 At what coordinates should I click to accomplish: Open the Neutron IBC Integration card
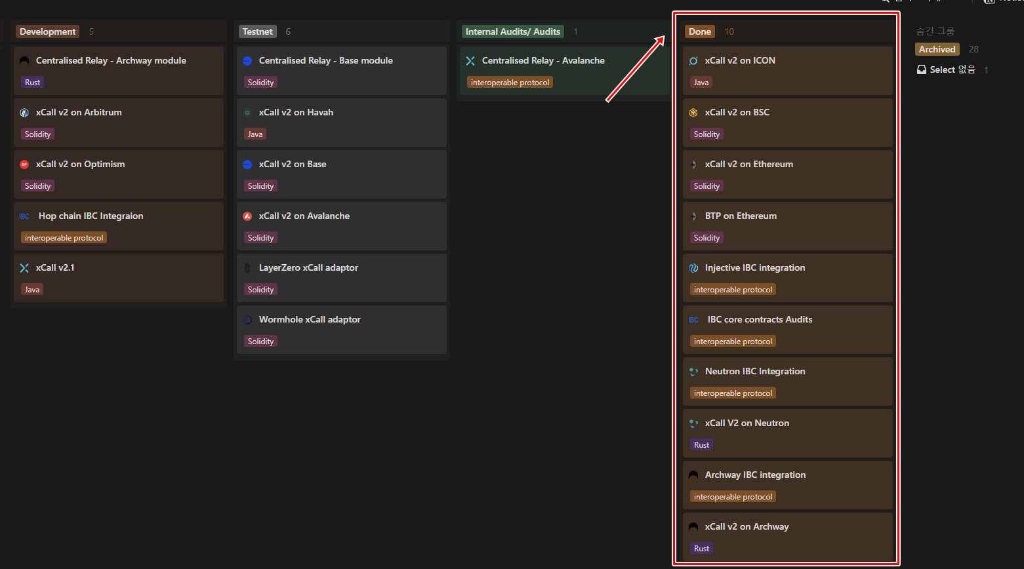tap(788, 382)
